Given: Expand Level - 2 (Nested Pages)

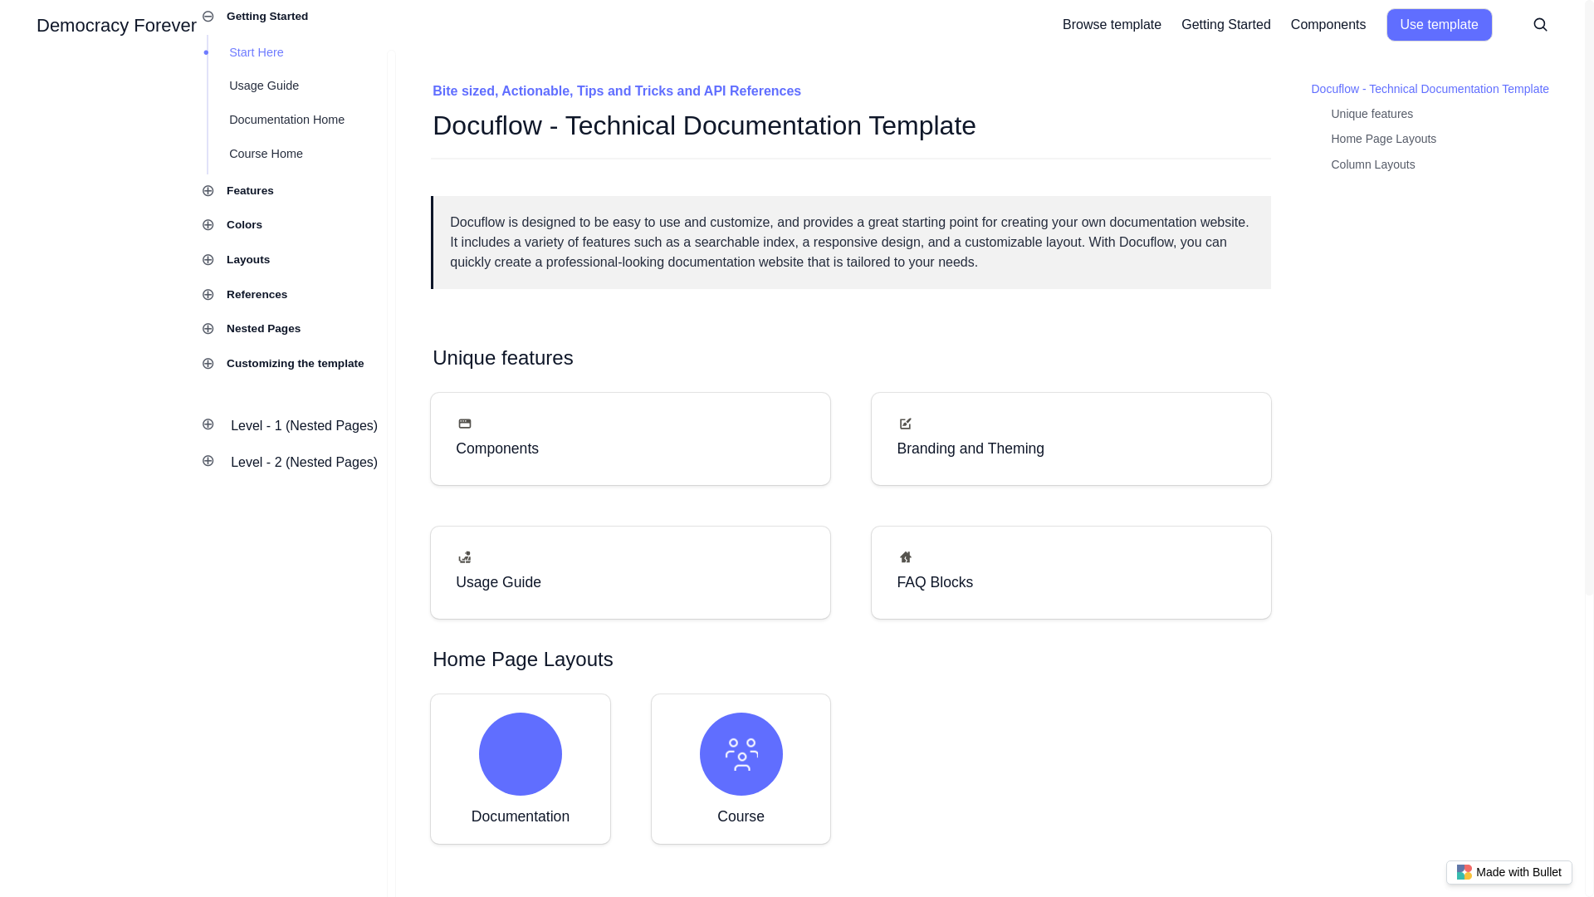Looking at the screenshot, I should pyautogui.click(x=208, y=461).
